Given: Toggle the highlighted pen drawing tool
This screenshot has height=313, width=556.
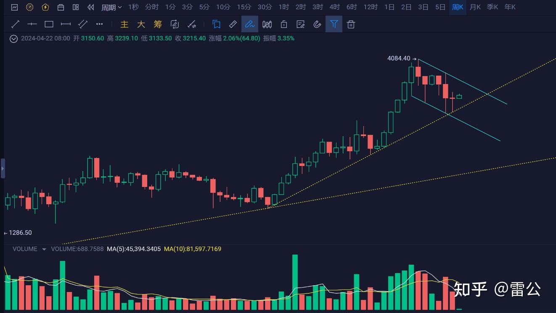Looking at the screenshot, I should [x=250, y=24].
